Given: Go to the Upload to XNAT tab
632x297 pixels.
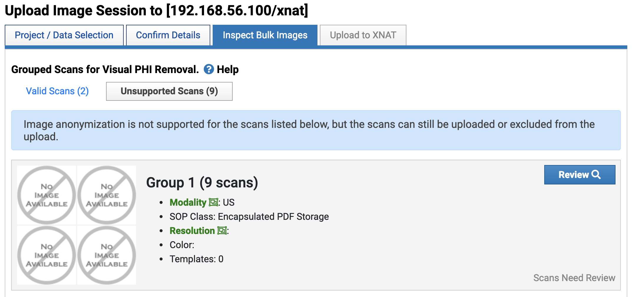Looking at the screenshot, I should (363, 35).
